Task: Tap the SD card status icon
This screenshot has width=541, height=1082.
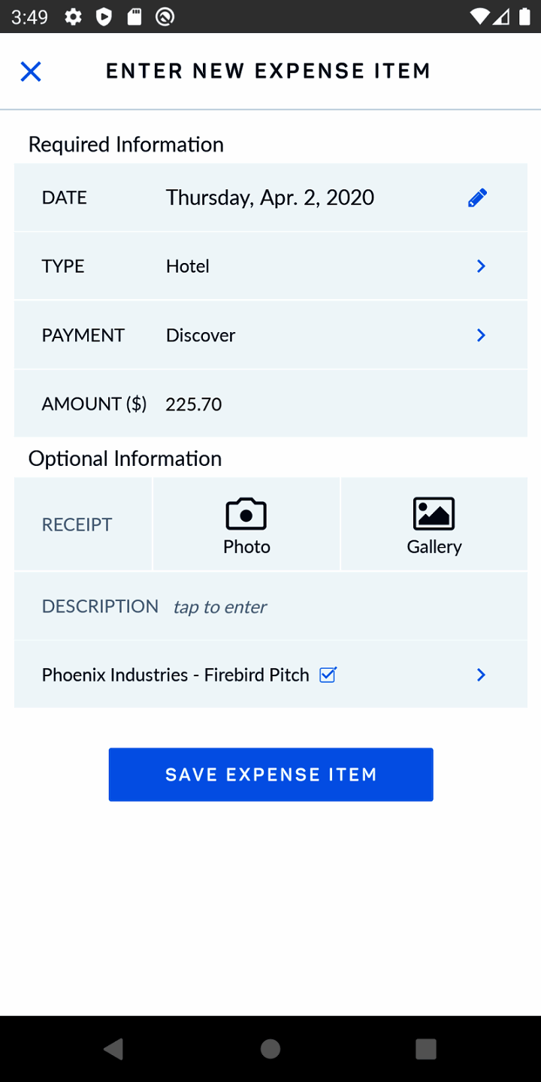Action: point(134,17)
